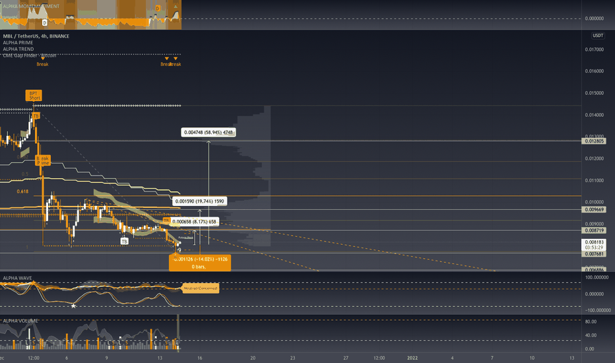Select the orange -14.02% measurement box

click(200, 263)
